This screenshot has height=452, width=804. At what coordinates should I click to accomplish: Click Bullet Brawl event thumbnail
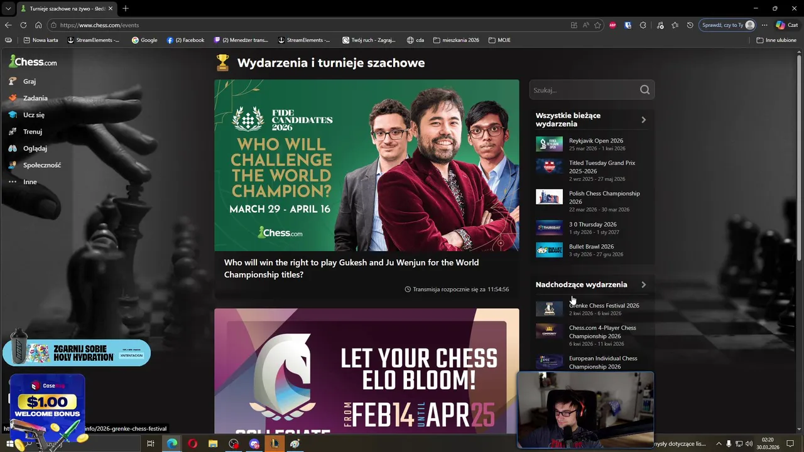pyautogui.click(x=549, y=250)
